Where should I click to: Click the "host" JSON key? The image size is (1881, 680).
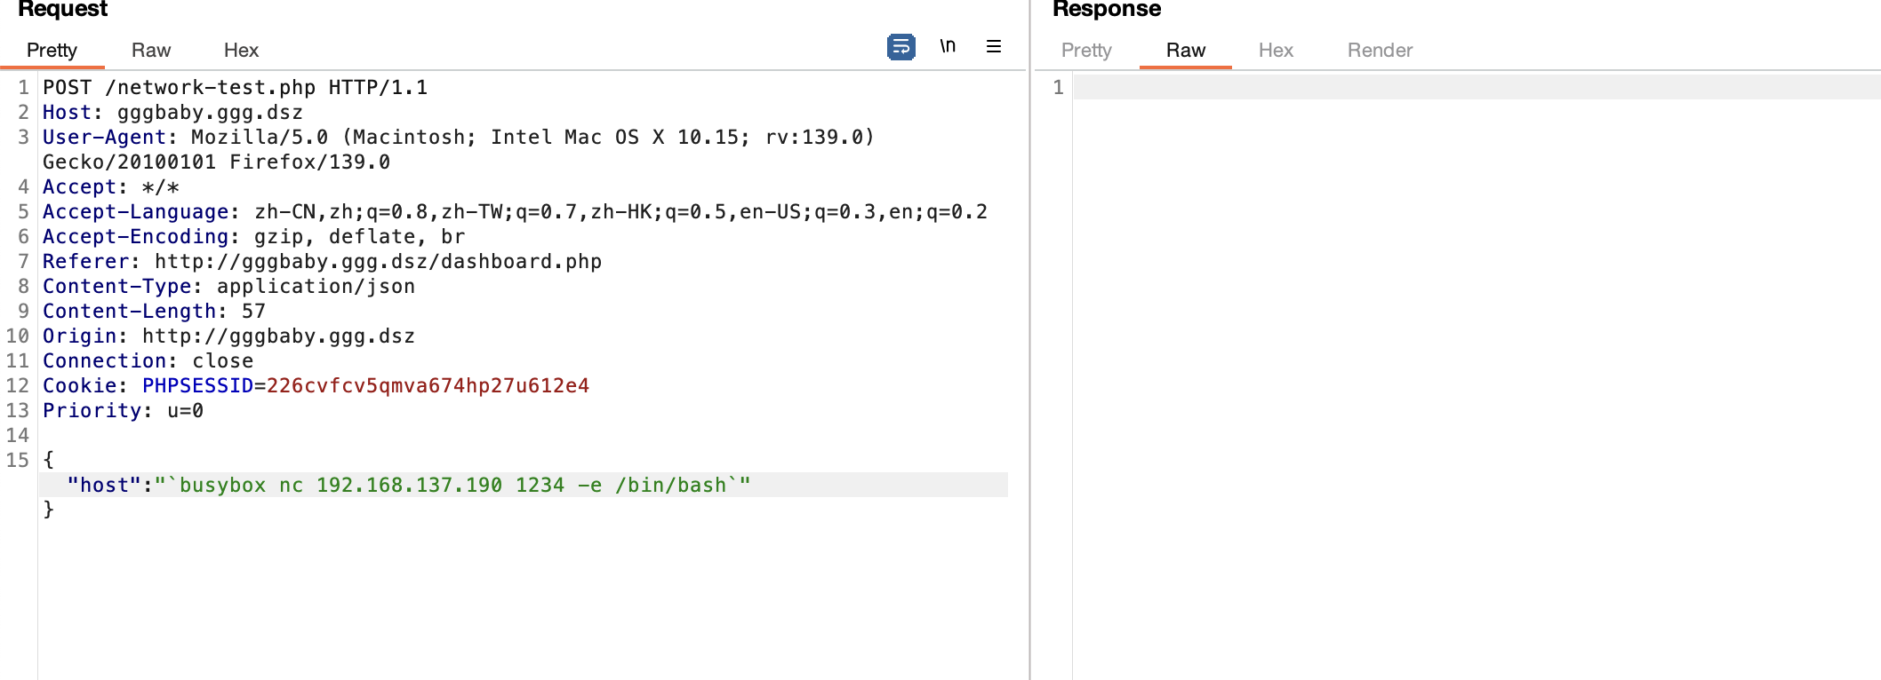coord(104,485)
